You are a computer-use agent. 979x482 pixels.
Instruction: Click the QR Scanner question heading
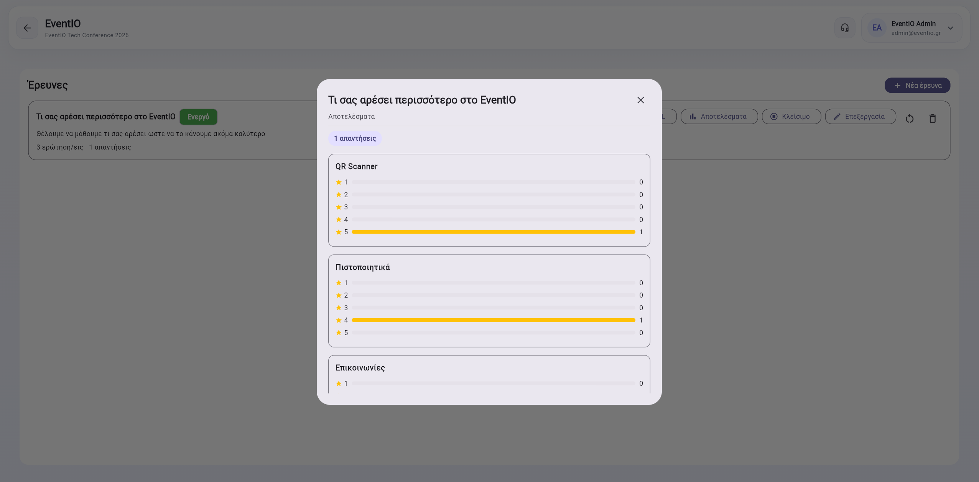coord(356,166)
